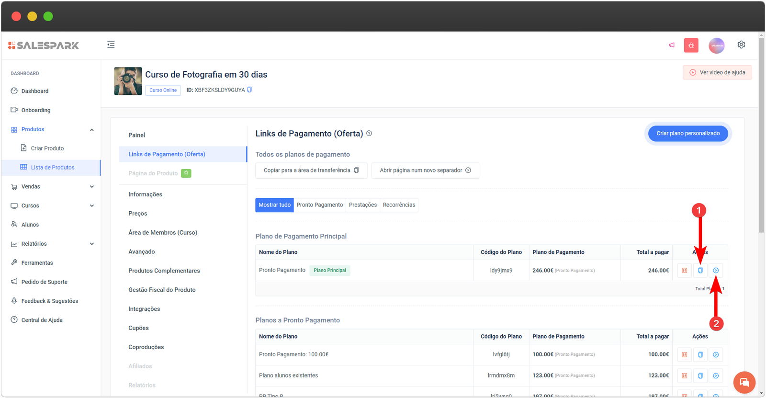766x398 pixels.
Task: Copy the product ID icon
Action: pos(249,90)
